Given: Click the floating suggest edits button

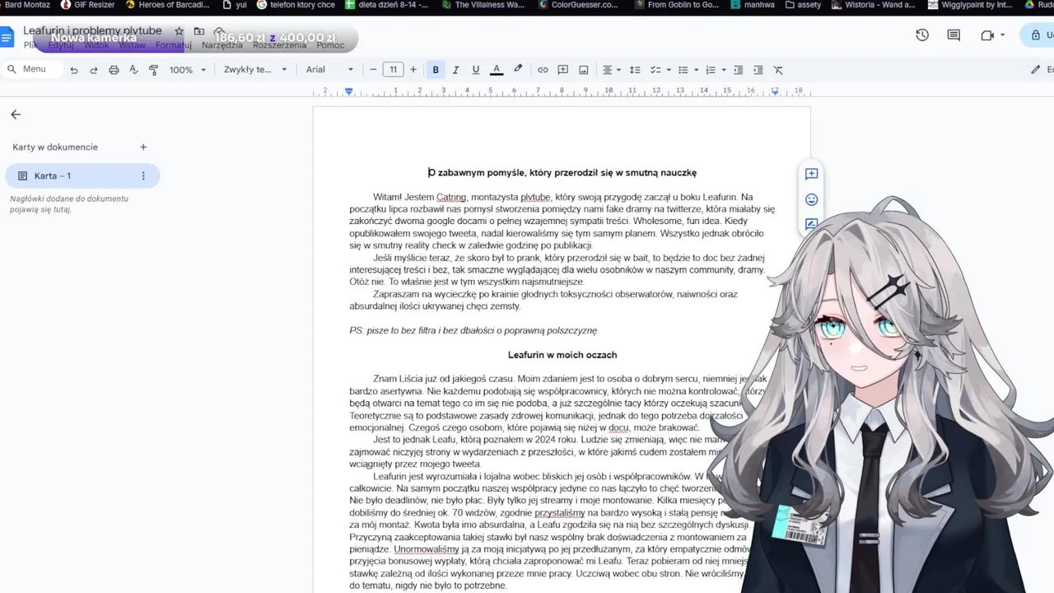Looking at the screenshot, I should (811, 223).
